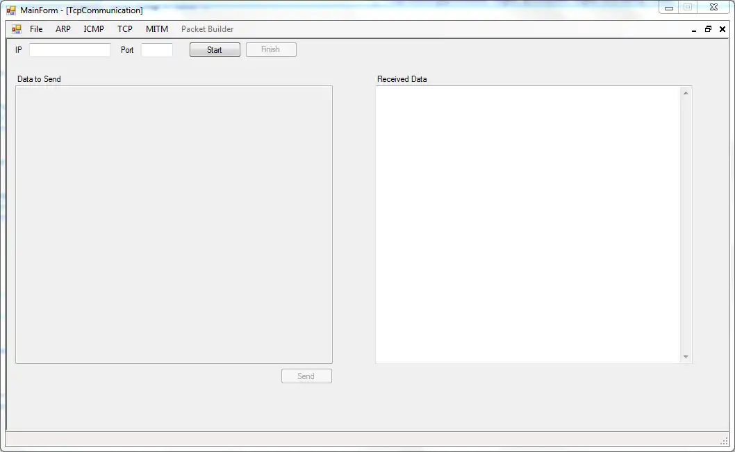
Task: Click the 'Received Data' label
Action: [x=402, y=79]
